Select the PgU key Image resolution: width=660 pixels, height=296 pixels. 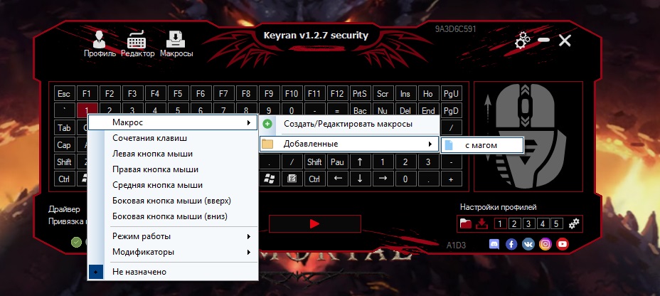(451, 93)
